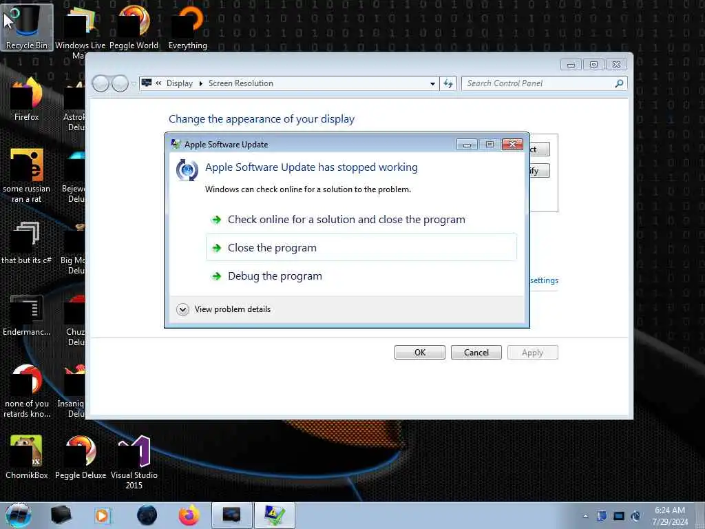Viewport: 705px width, 529px height.
Task: Open the Endermanc... desktop icon
Action: [27, 315]
